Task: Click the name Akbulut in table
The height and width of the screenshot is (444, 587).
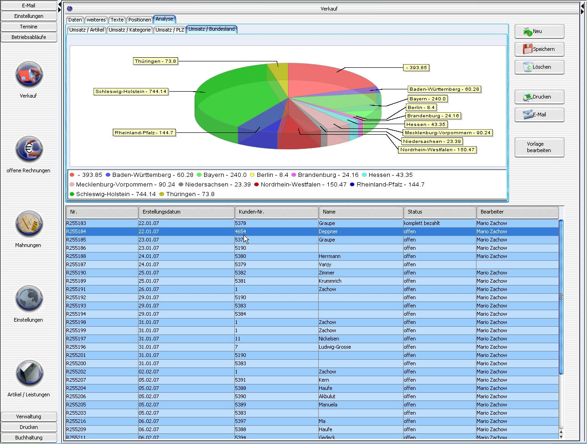Action: pos(327,396)
